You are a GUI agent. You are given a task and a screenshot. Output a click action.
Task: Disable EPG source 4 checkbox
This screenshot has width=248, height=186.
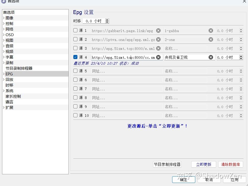[75, 57]
